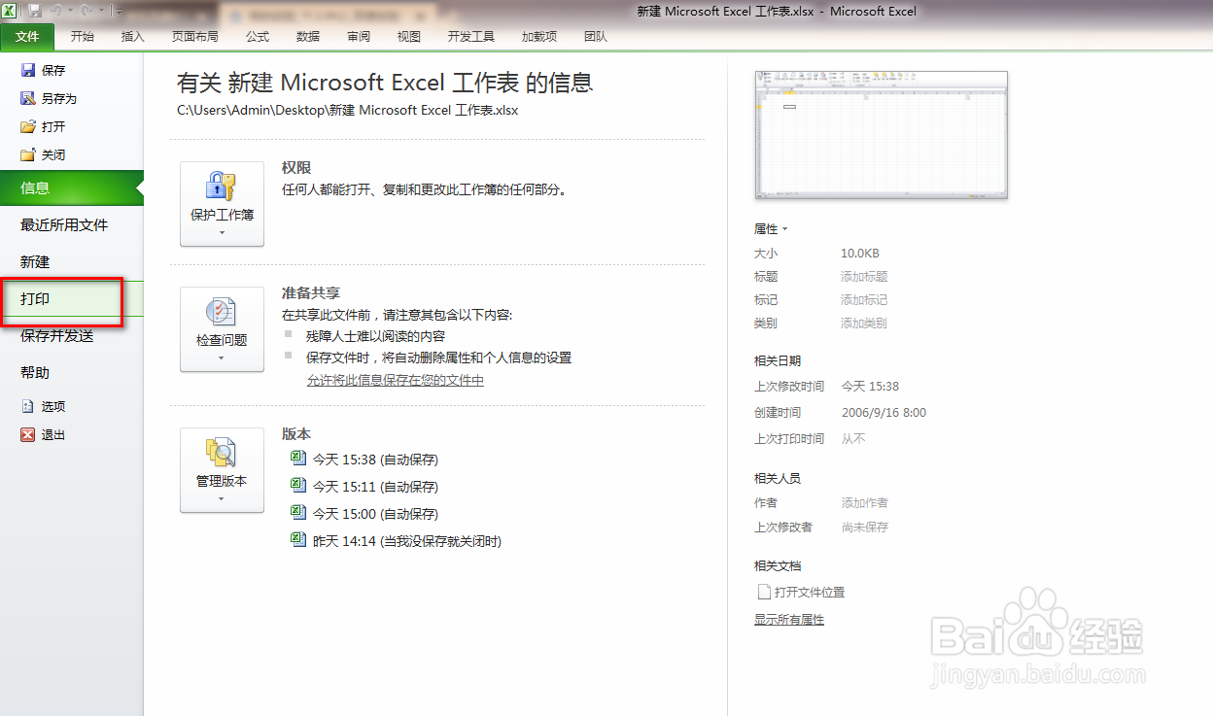Viewport: 1213px width, 716px height.
Task: Click the green File (文件) tab
Action: (27, 37)
